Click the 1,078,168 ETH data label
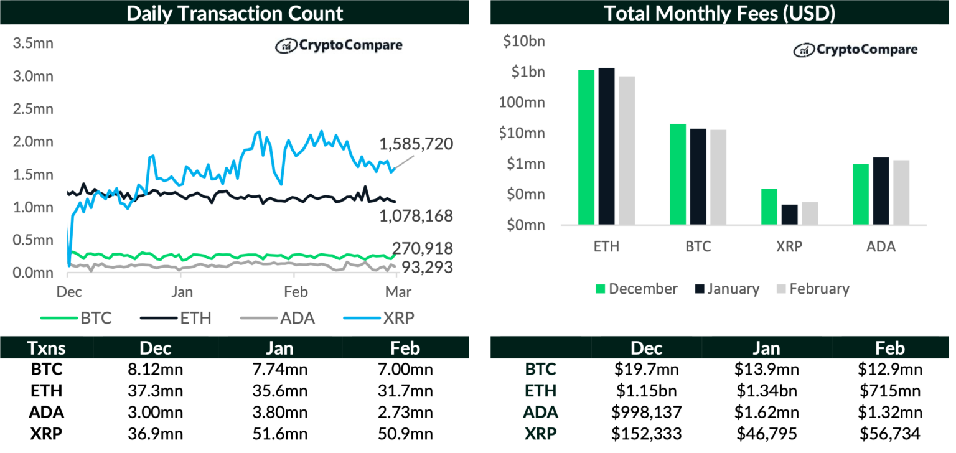 pyautogui.click(x=416, y=216)
